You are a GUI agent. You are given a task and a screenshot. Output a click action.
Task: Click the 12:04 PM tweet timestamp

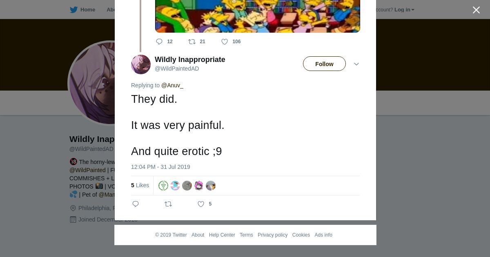coord(160,167)
